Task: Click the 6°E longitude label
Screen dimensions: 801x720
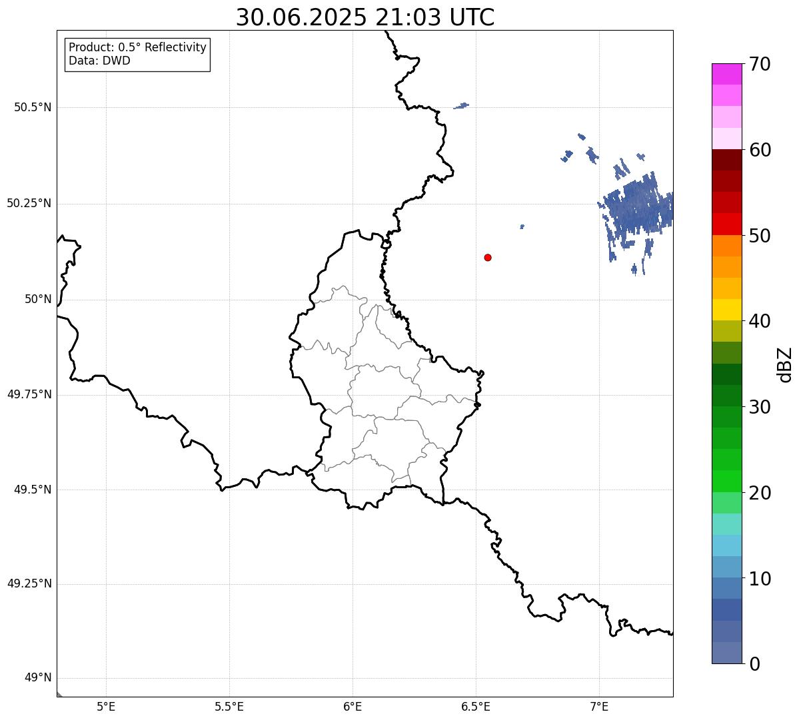Action: tap(353, 706)
